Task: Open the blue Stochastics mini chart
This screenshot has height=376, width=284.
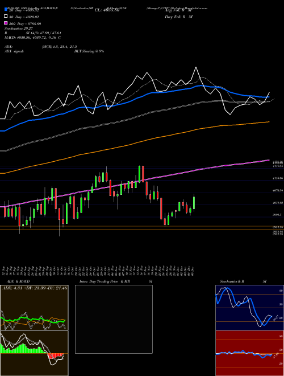Action: point(249,308)
